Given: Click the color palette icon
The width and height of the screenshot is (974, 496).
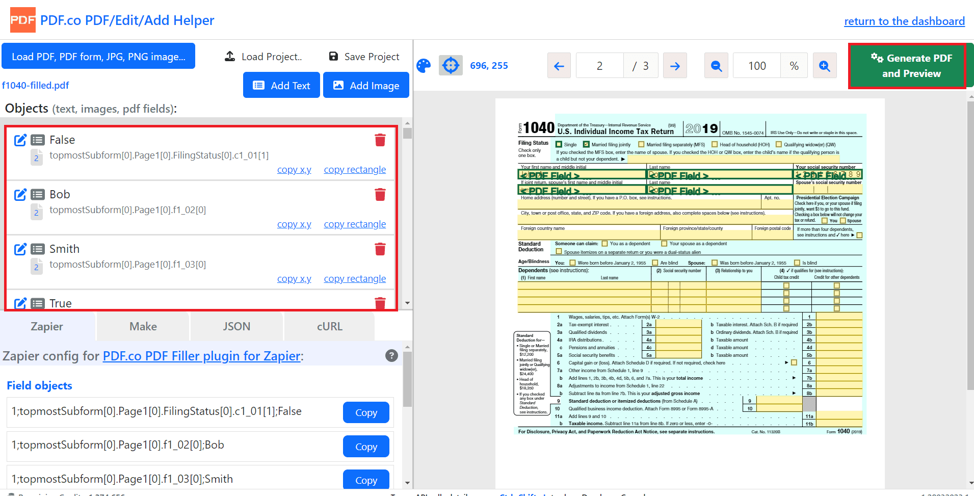Looking at the screenshot, I should tap(424, 66).
